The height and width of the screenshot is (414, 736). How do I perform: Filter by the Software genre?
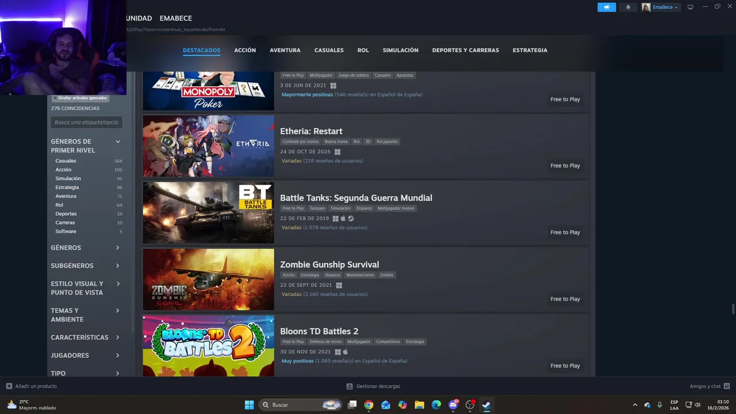click(x=66, y=231)
